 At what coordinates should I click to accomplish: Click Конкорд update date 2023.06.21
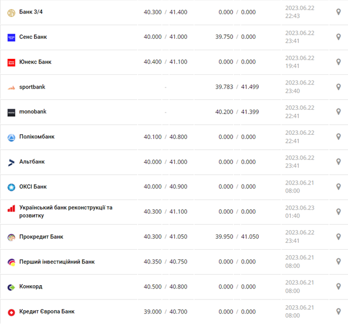pos(299,283)
